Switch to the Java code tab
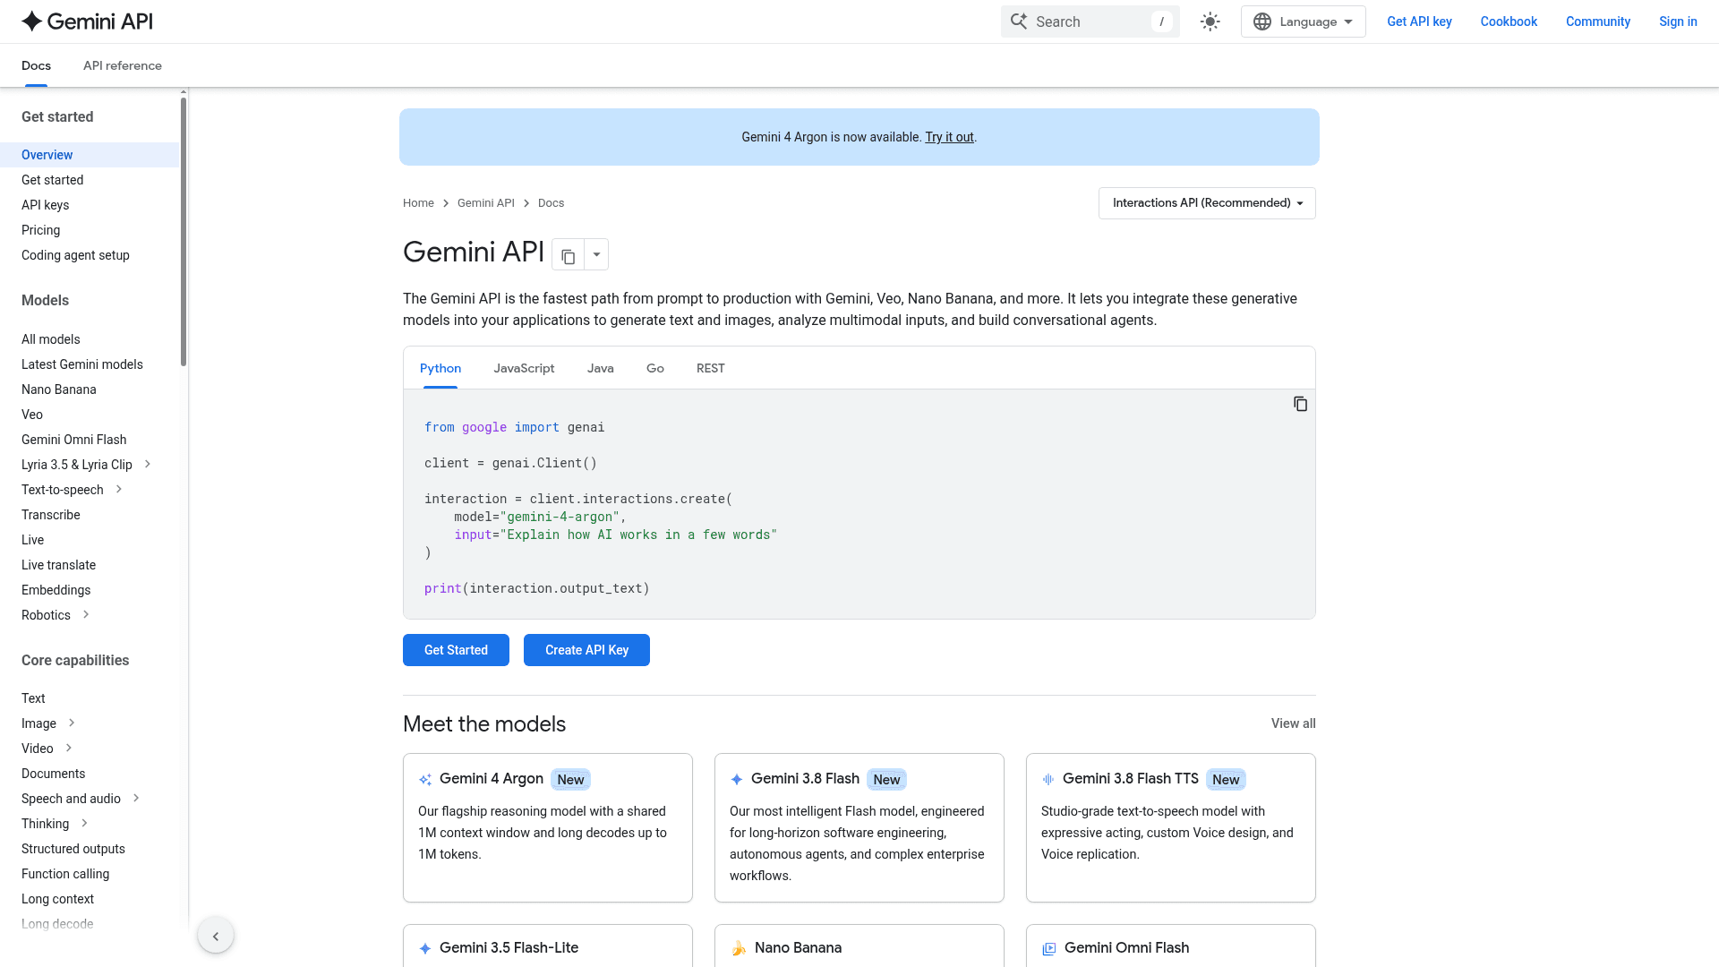This screenshot has height=967, width=1719. 601,368
